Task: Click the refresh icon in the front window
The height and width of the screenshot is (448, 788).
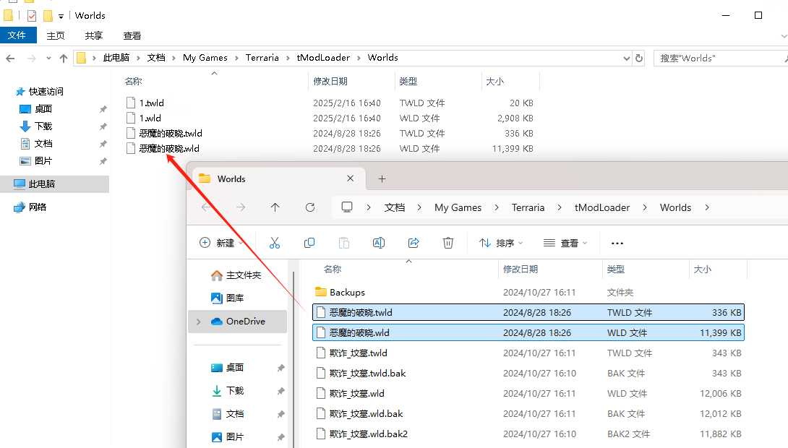Action: (x=310, y=207)
